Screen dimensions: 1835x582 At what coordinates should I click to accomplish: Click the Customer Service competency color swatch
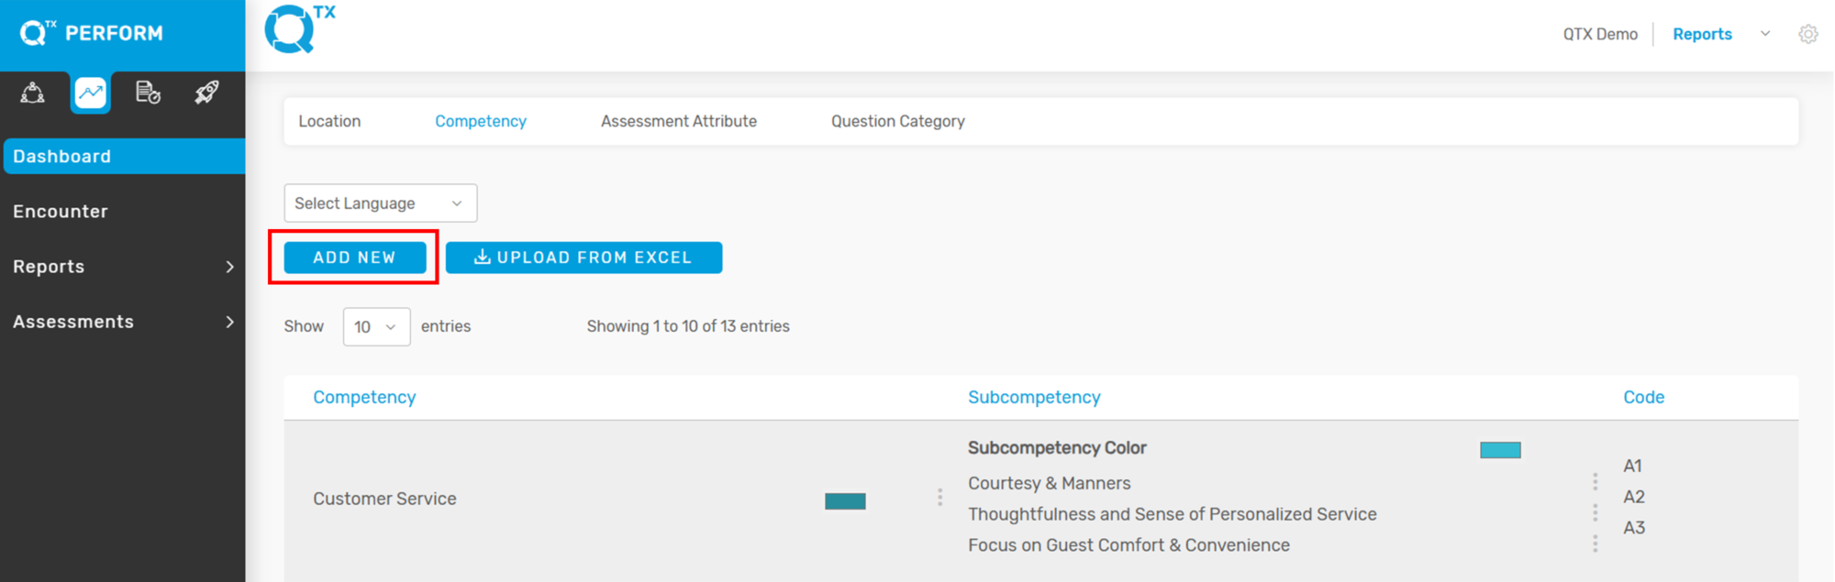click(x=845, y=501)
